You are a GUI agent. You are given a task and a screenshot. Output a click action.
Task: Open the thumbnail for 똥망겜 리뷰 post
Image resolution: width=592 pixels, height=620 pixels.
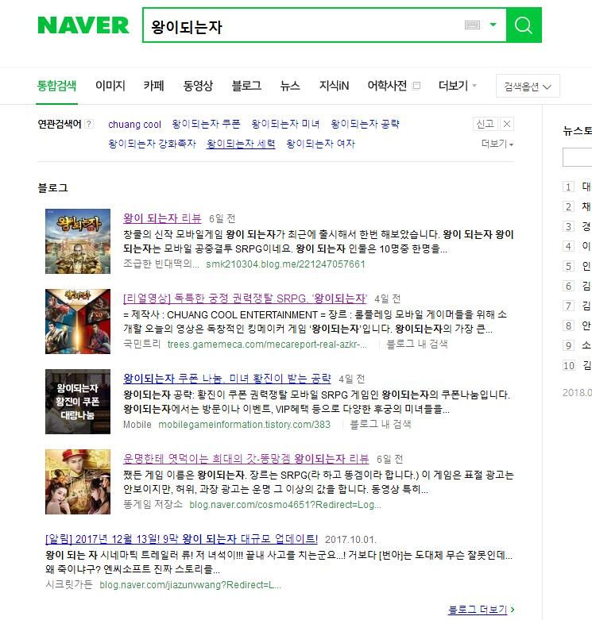78,482
